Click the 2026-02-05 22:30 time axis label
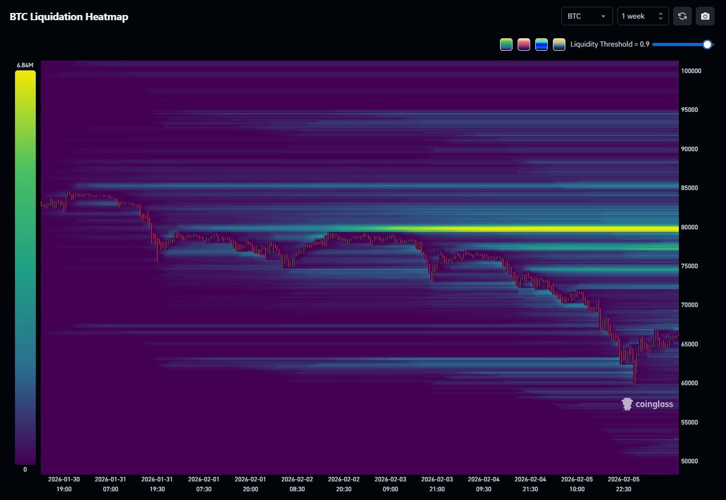 tap(623, 484)
